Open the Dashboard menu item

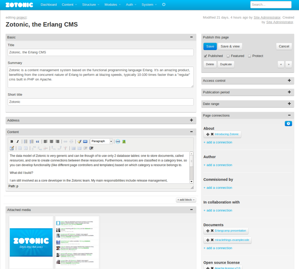click(x=49, y=5)
